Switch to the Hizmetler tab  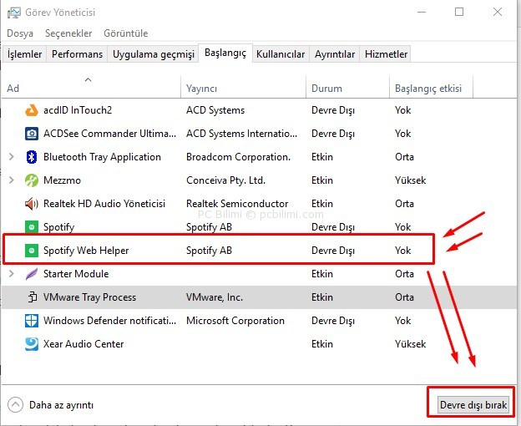386,54
